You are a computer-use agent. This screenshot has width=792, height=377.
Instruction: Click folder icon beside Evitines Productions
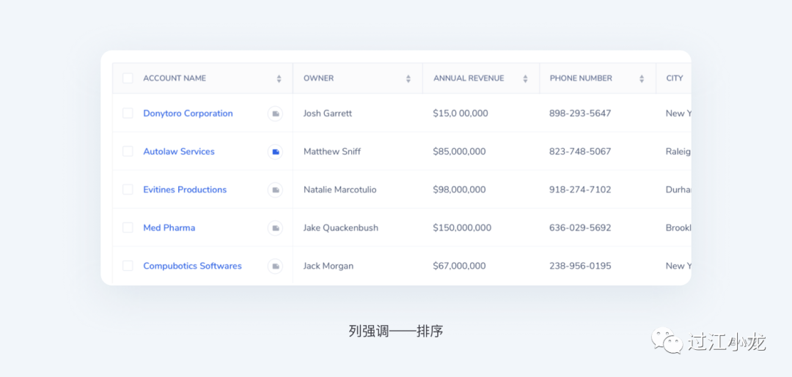(275, 190)
